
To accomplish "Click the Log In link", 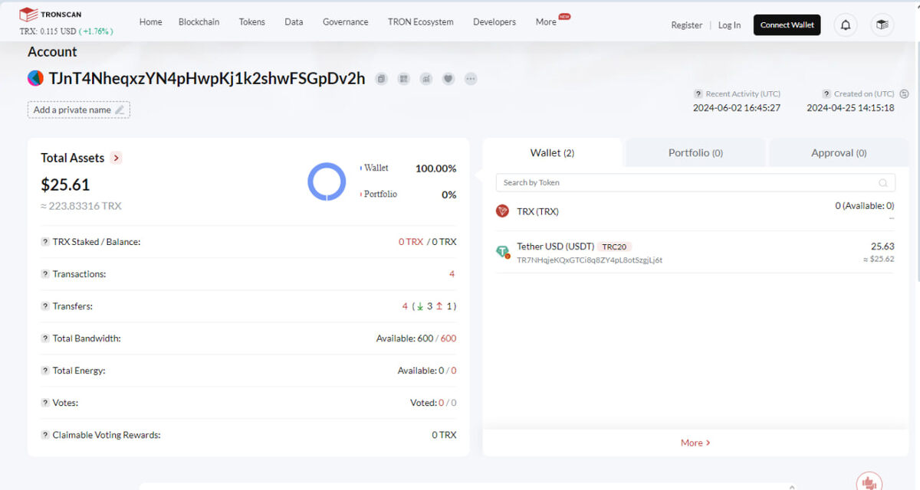I will pos(729,25).
